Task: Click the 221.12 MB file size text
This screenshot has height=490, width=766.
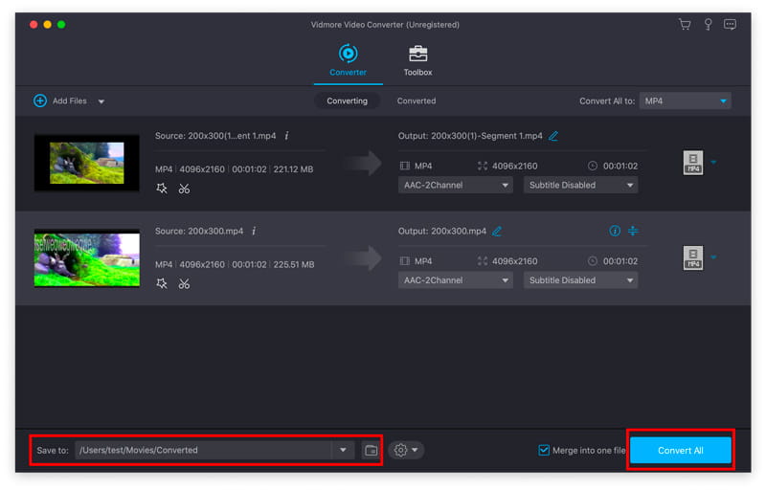Action: (293, 169)
